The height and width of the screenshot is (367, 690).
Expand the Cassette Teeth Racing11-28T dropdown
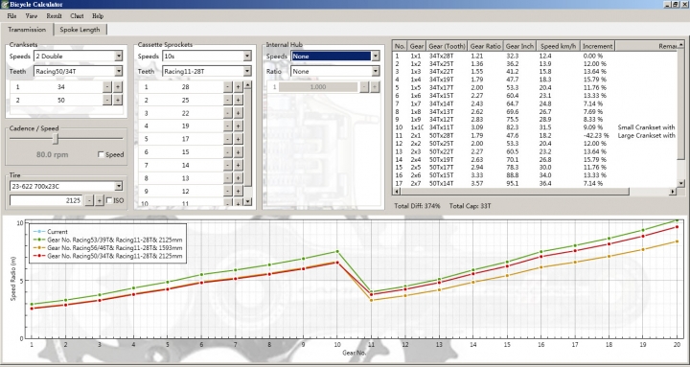[247, 71]
